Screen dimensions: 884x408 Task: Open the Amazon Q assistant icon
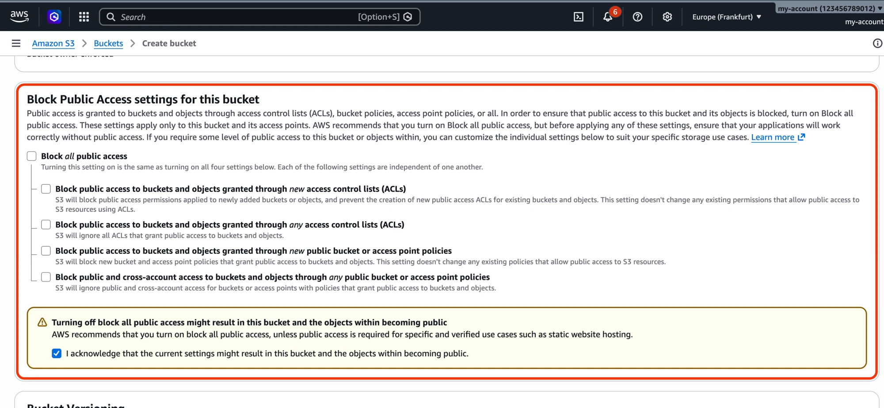click(54, 17)
